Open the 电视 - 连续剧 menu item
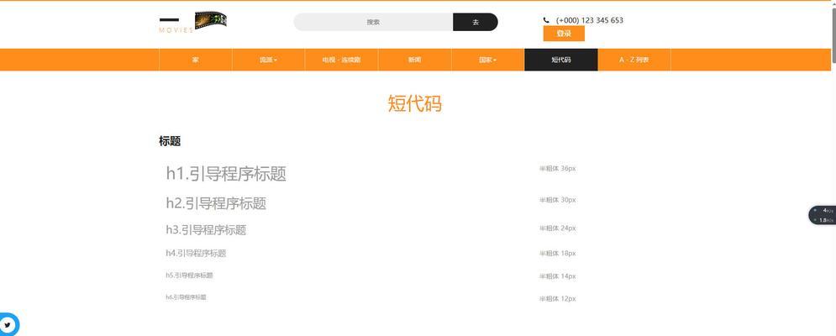Viewport: 836px width, 336px height. tap(341, 60)
